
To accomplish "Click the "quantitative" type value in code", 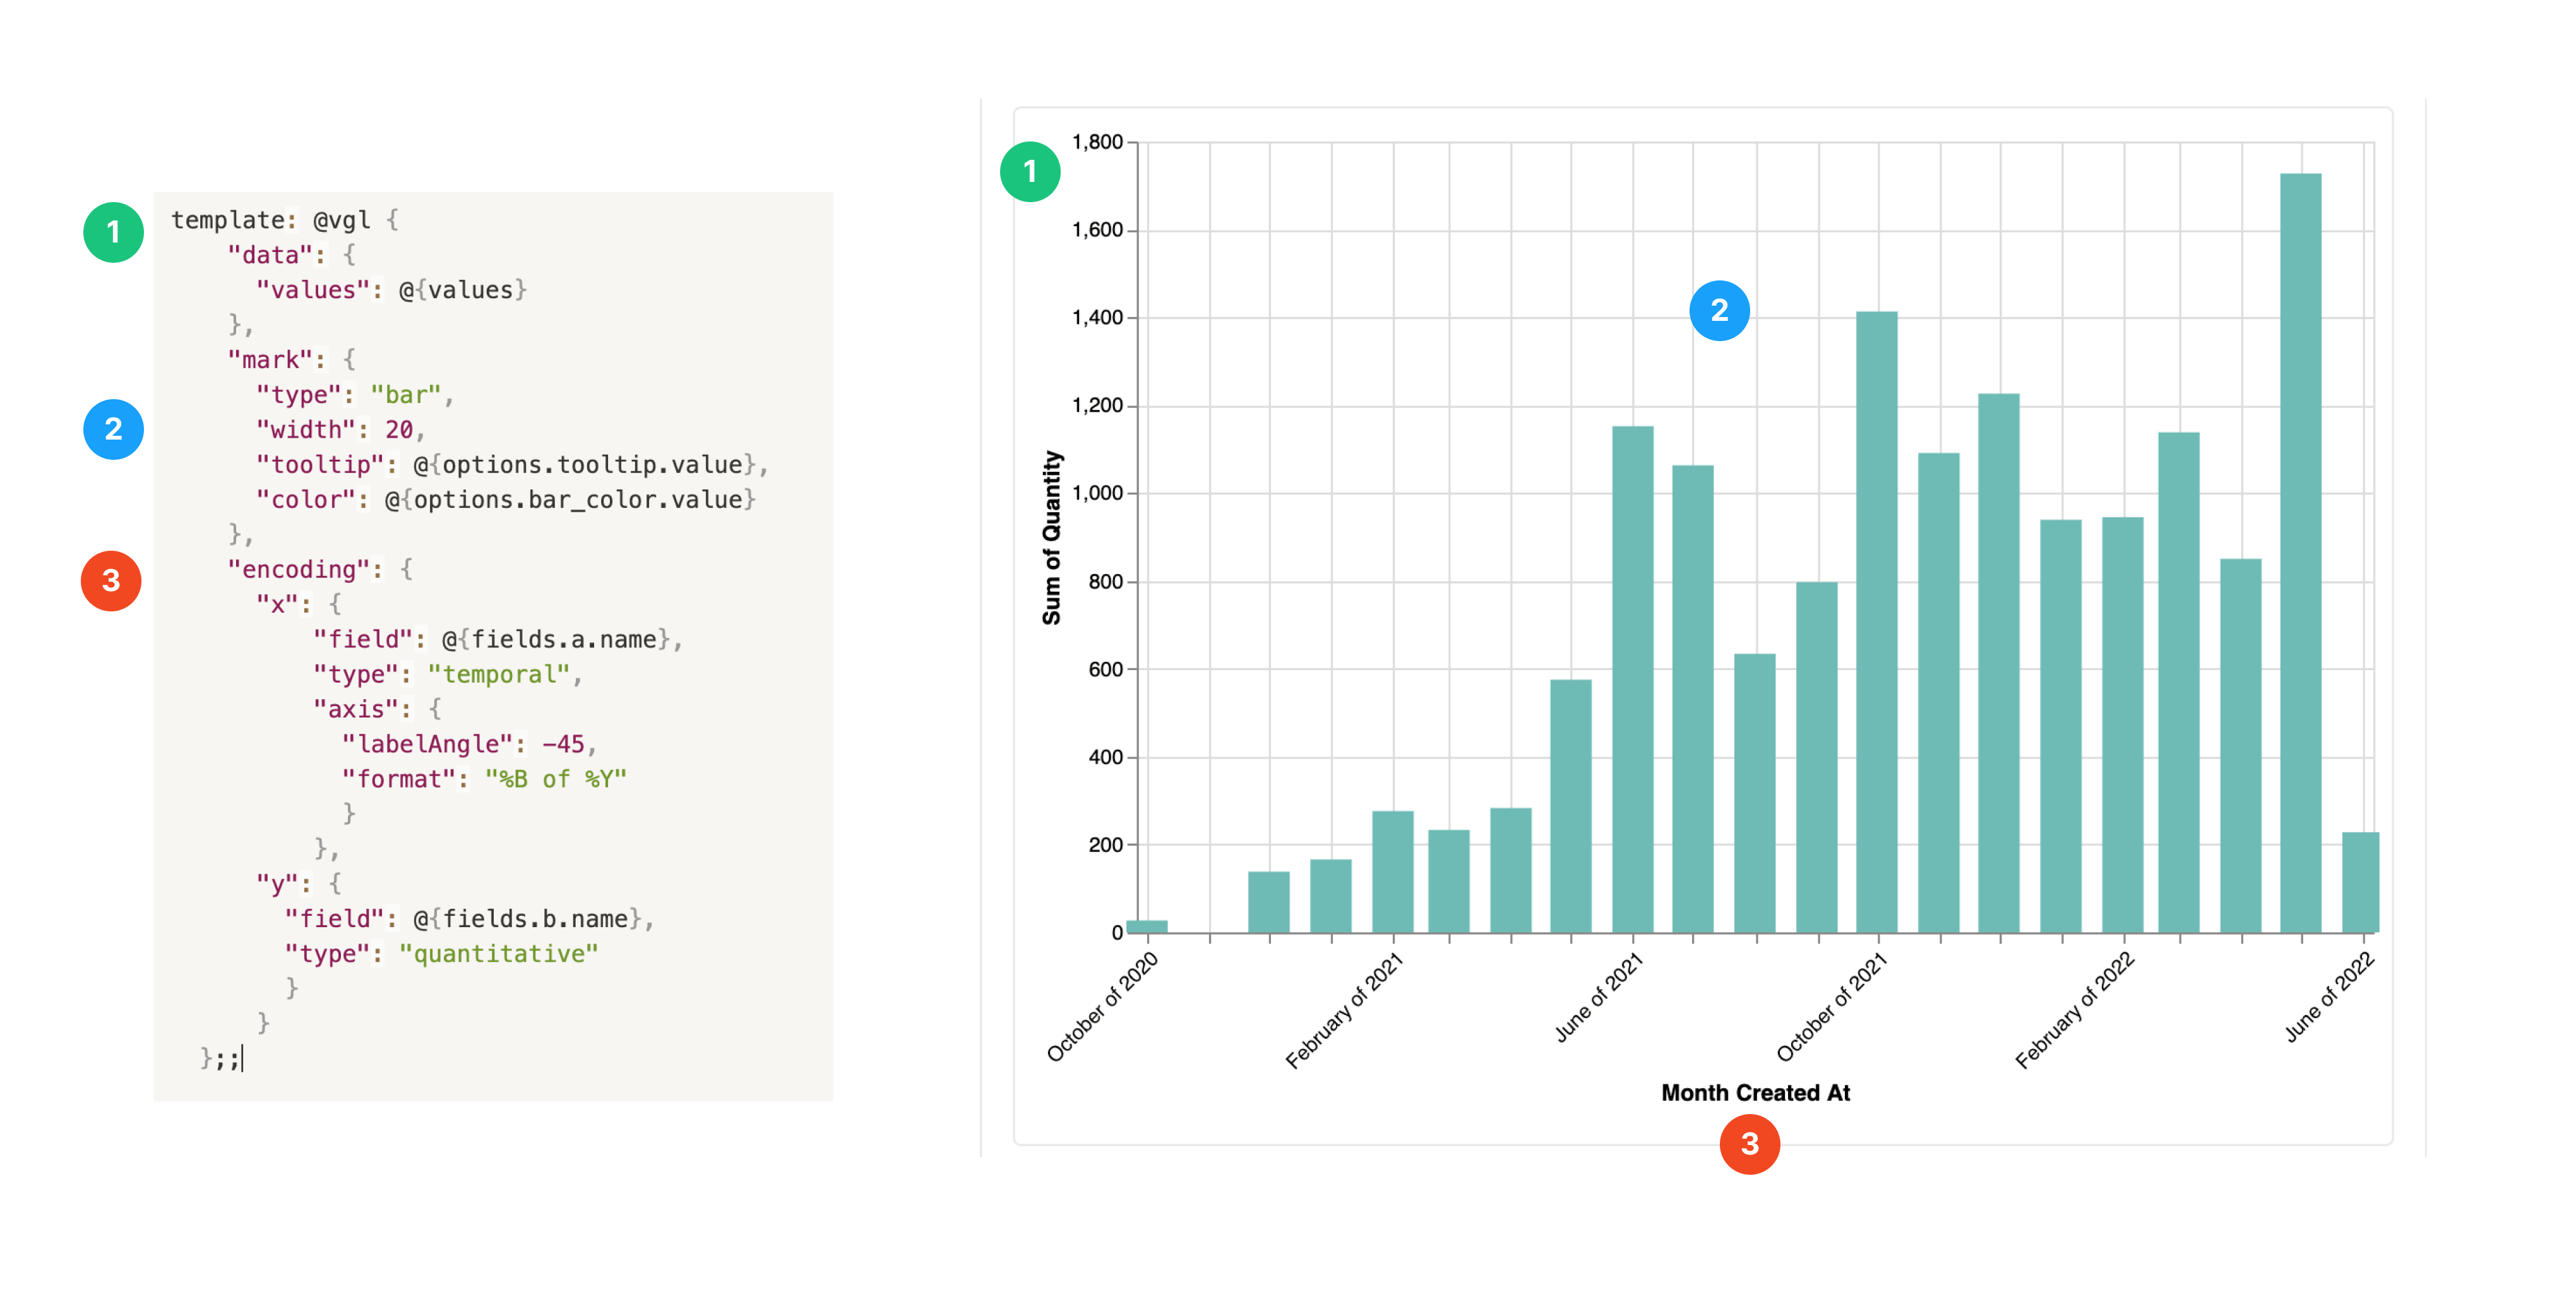I will pos(498,954).
